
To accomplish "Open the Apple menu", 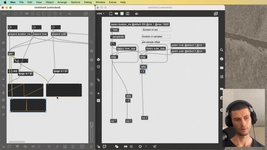I will click(5, 2).
